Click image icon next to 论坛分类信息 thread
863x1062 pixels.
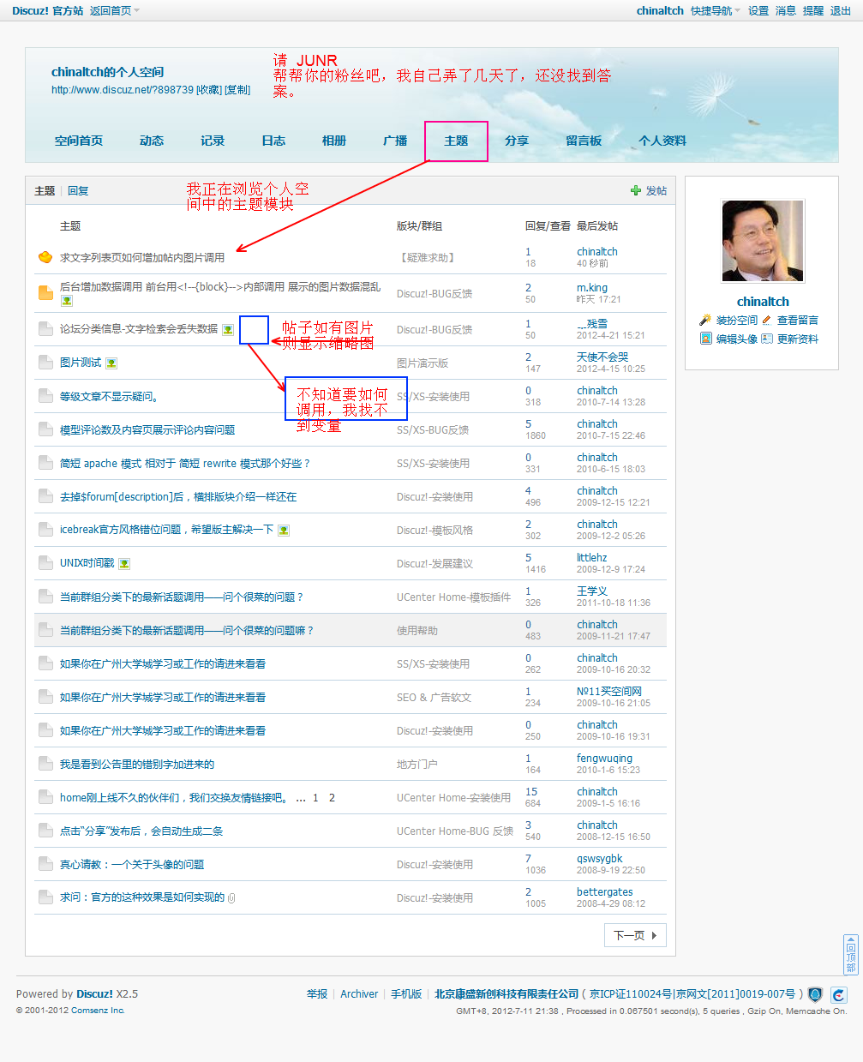[228, 330]
